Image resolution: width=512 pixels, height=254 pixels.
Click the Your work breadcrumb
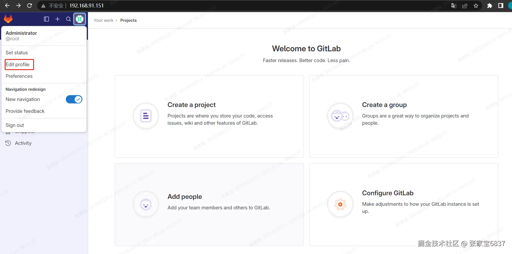click(103, 20)
